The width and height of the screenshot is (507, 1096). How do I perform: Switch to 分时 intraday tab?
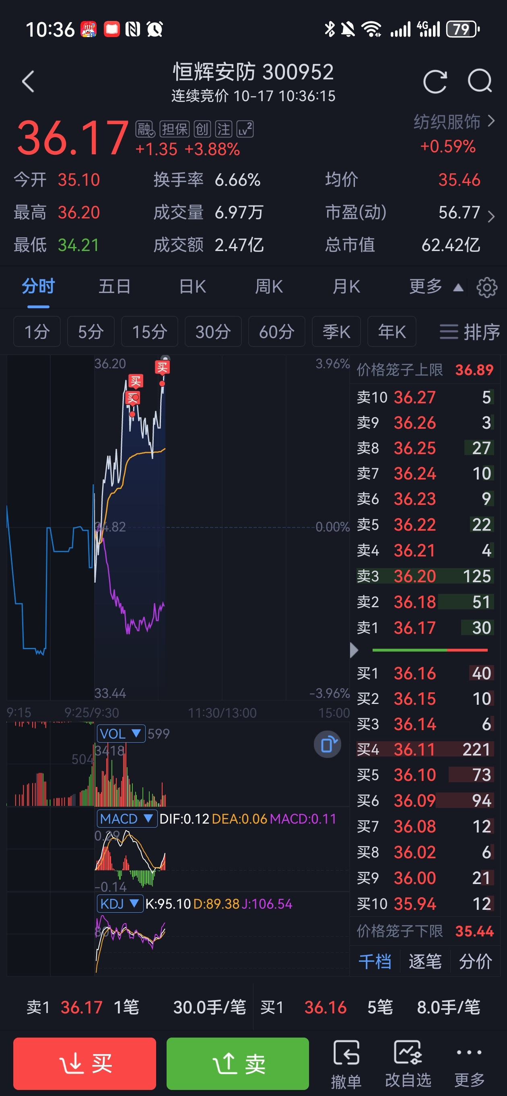click(38, 286)
